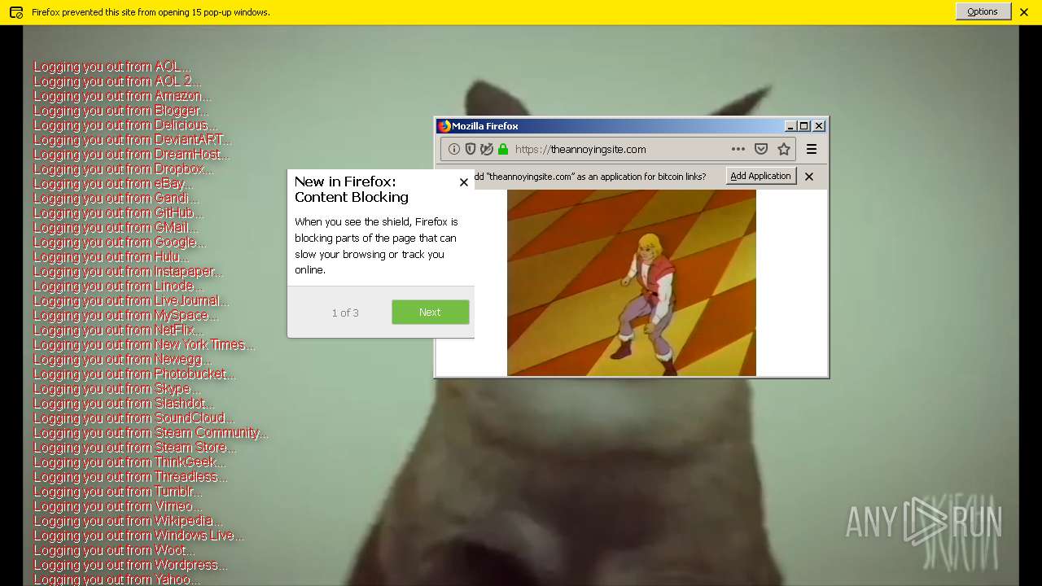The image size is (1042, 586).
Task: Open the Firefox hamburger menu
Action: [x=812, y=149]
